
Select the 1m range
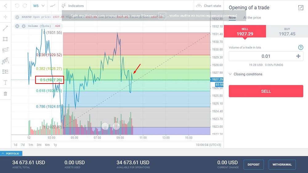pyautogui.click(x=30, y=145)
